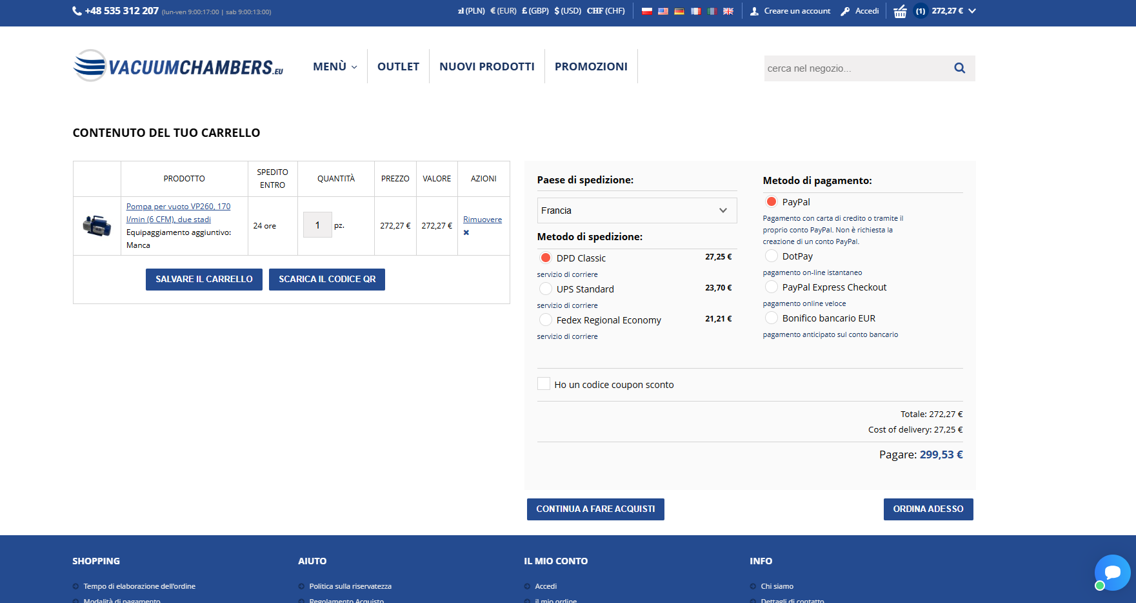Viewport: 1136px width, 603px height.
Task: Choose the United Kingdom flag icon
Action: [728, 11]
